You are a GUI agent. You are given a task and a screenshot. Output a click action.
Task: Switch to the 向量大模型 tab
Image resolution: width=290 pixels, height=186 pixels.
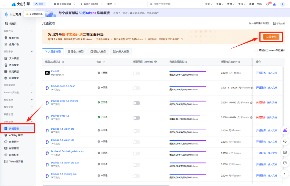click(121, 52)
